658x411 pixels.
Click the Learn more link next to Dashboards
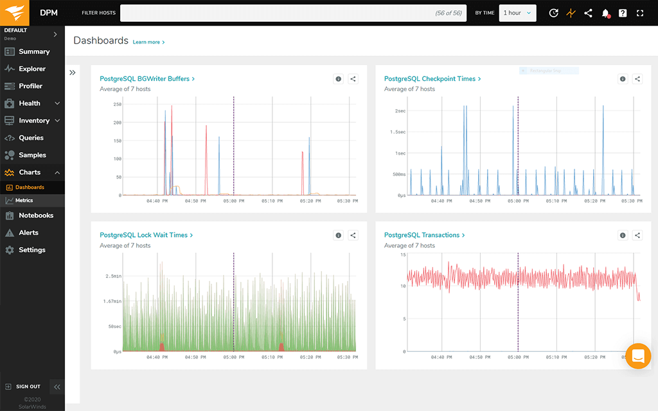(147, 42)
